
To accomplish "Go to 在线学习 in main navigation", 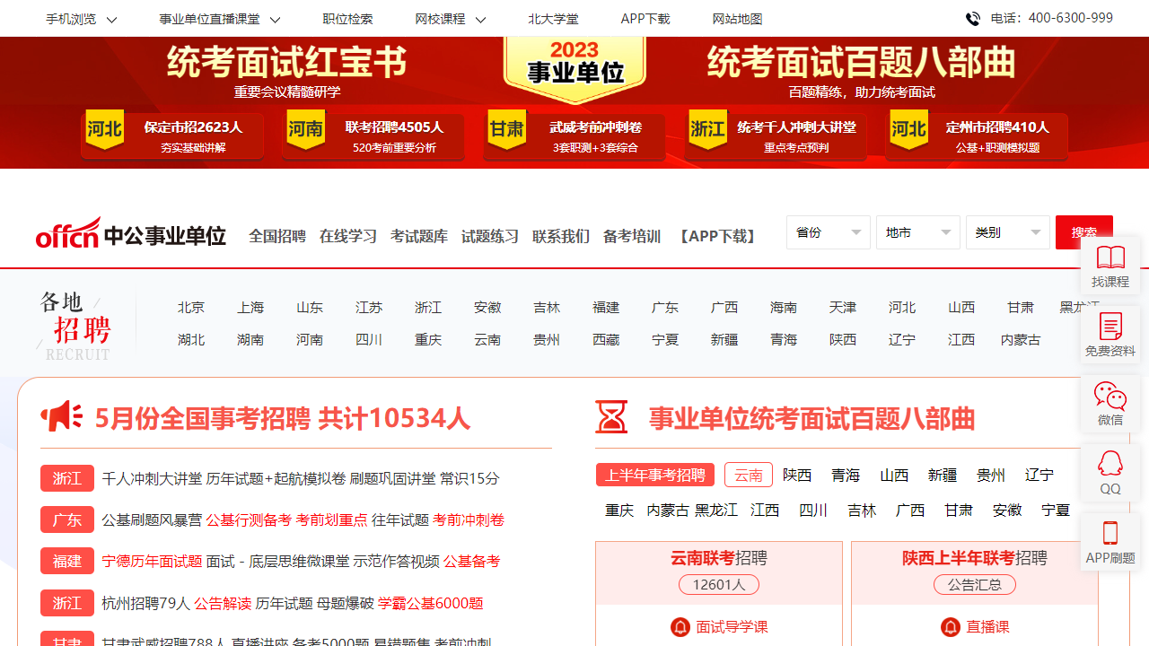I will [x=348, y=236].
